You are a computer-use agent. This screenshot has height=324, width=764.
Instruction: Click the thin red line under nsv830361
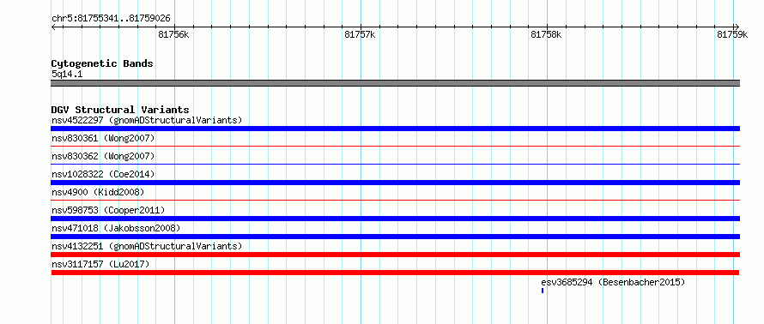[x=395, y=146]
